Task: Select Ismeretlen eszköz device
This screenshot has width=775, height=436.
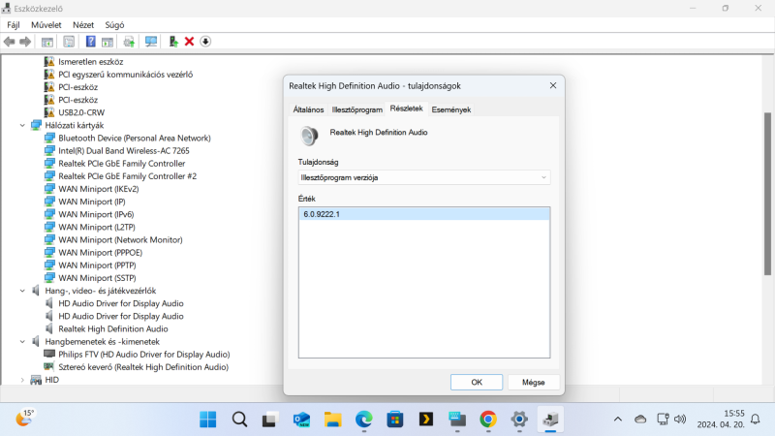Action: [x=90, y=62]
